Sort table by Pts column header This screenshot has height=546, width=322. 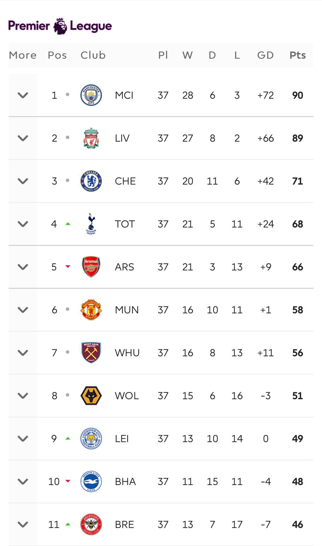[297, 55]
